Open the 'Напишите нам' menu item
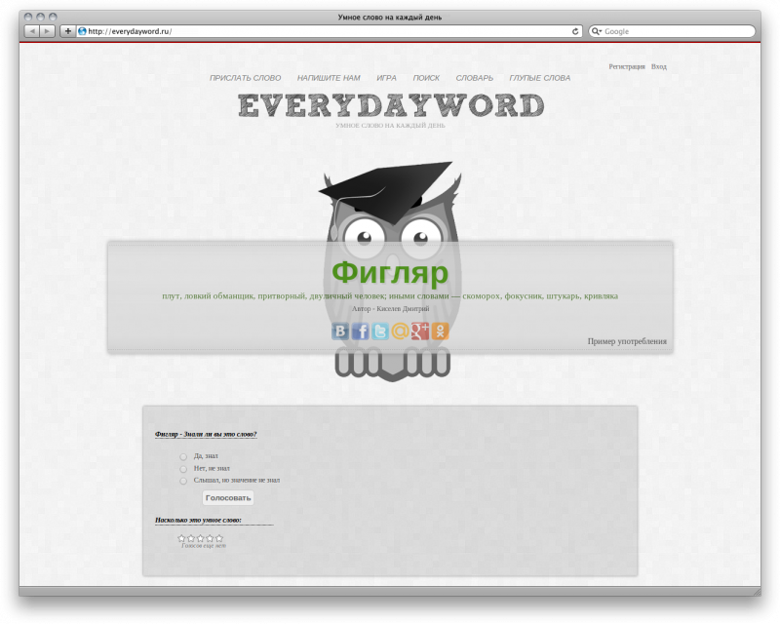The image size is (780, 624). click(x=329, y=78)
